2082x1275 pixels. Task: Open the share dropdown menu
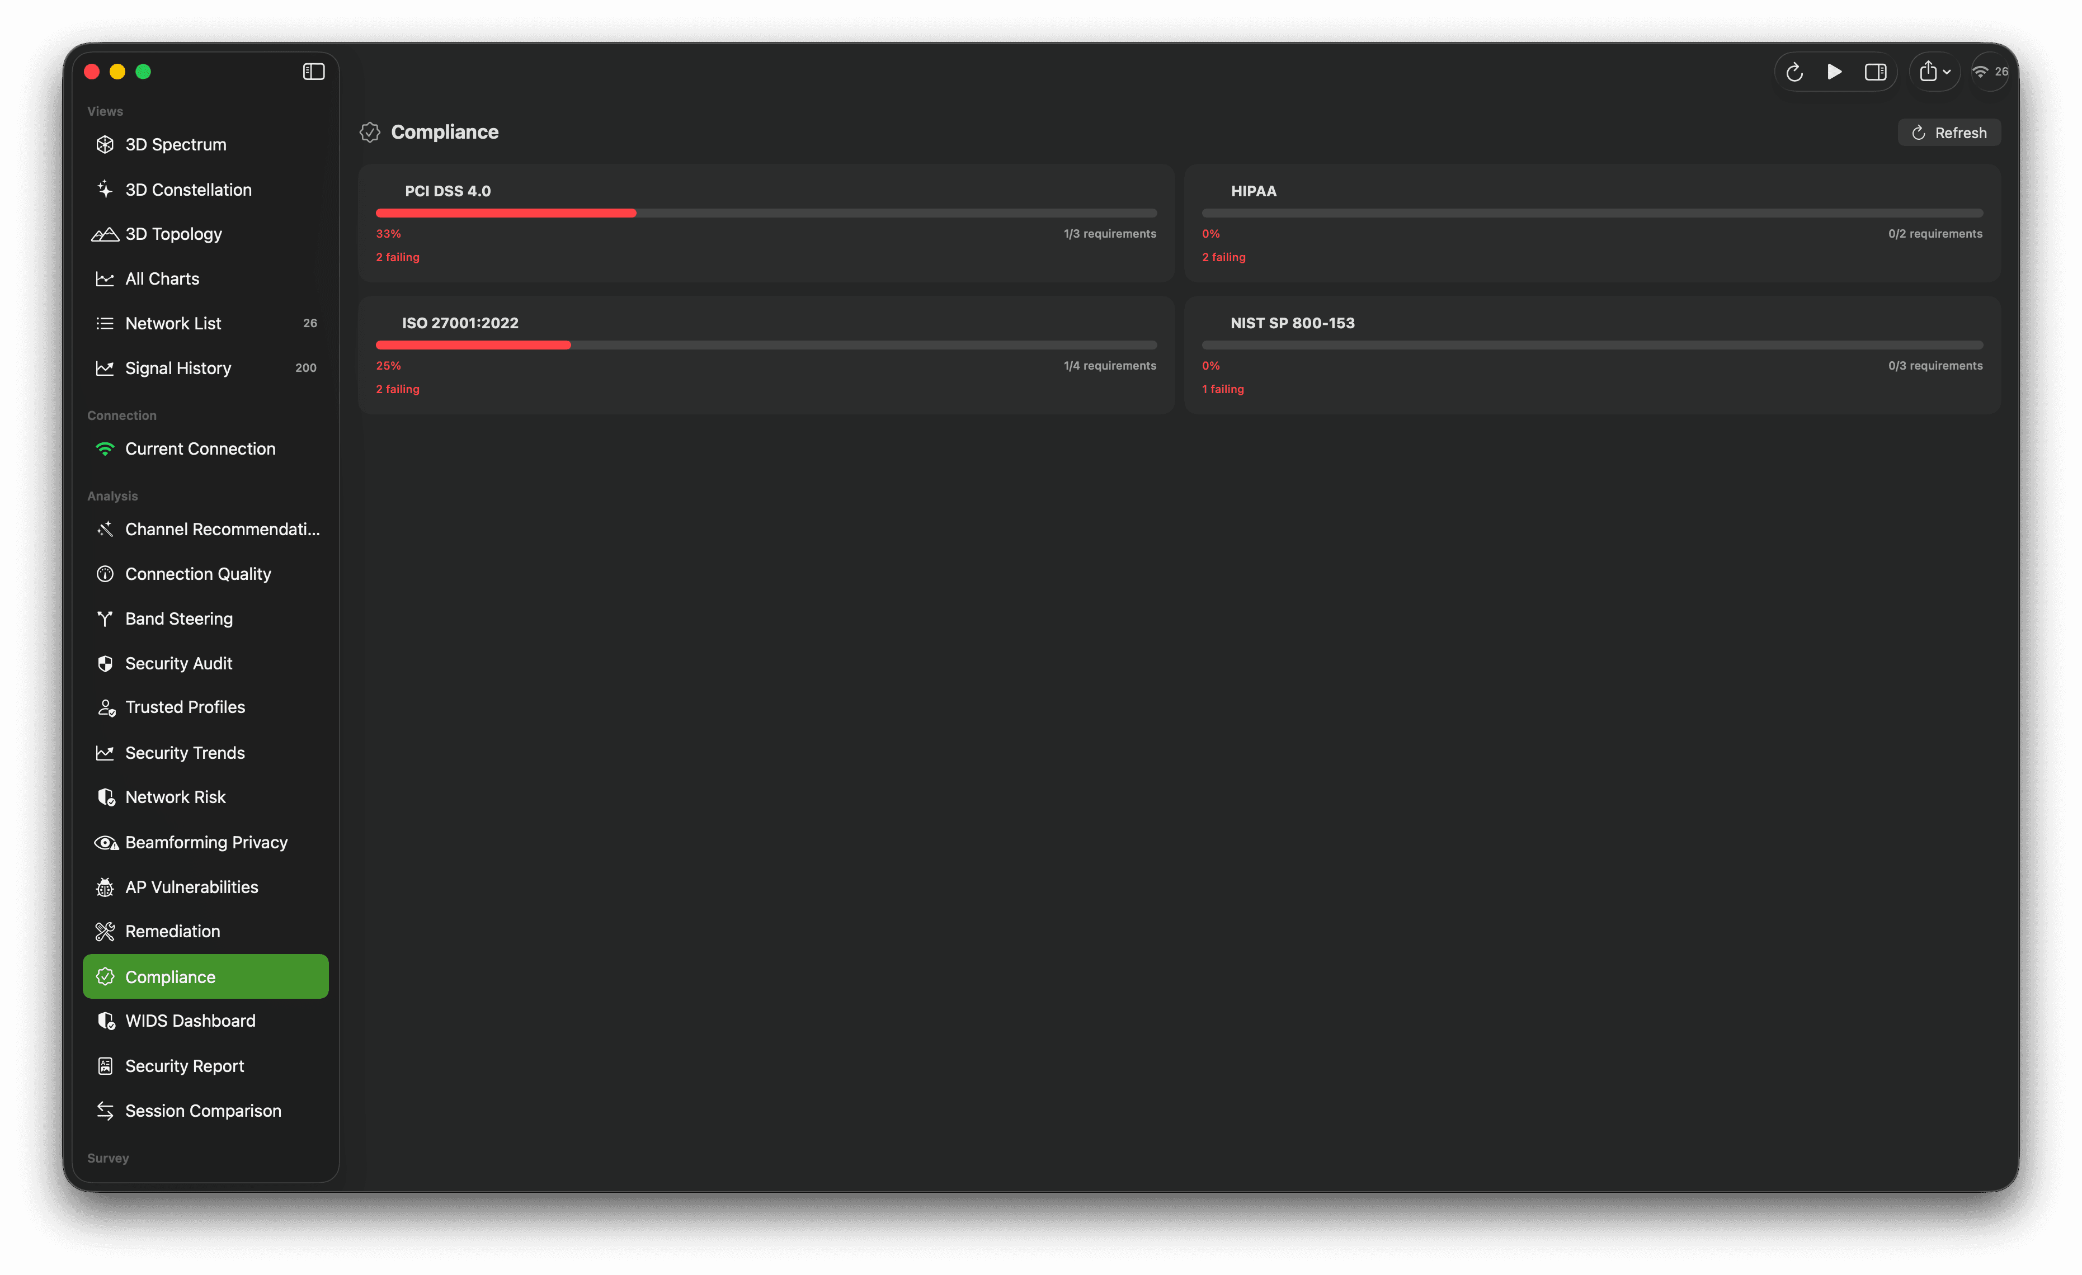[1935, 72]
